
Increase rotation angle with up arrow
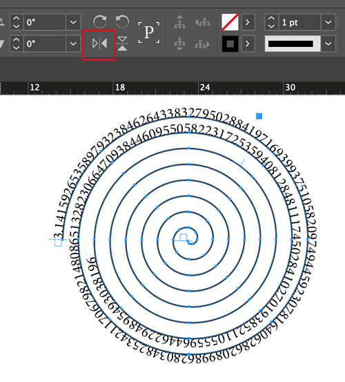pos(16,18)
